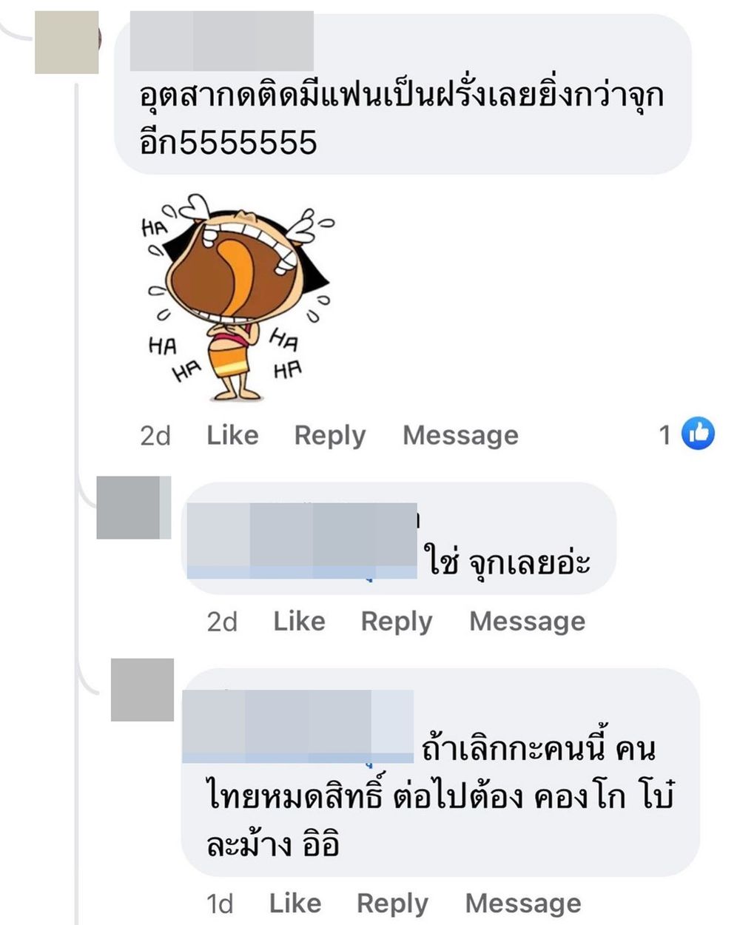
Task: View the reaction count 1 on first comment
Action: (665, 435)
